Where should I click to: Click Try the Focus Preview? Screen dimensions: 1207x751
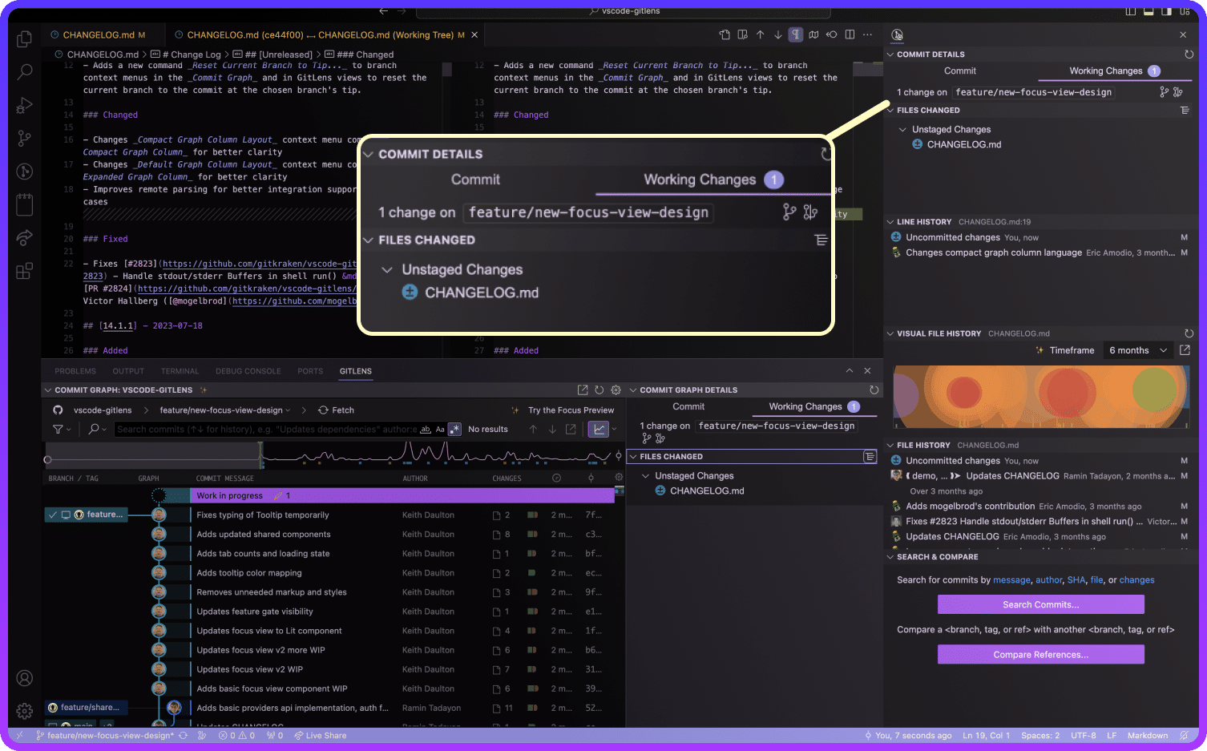click(x=571, y=410)
